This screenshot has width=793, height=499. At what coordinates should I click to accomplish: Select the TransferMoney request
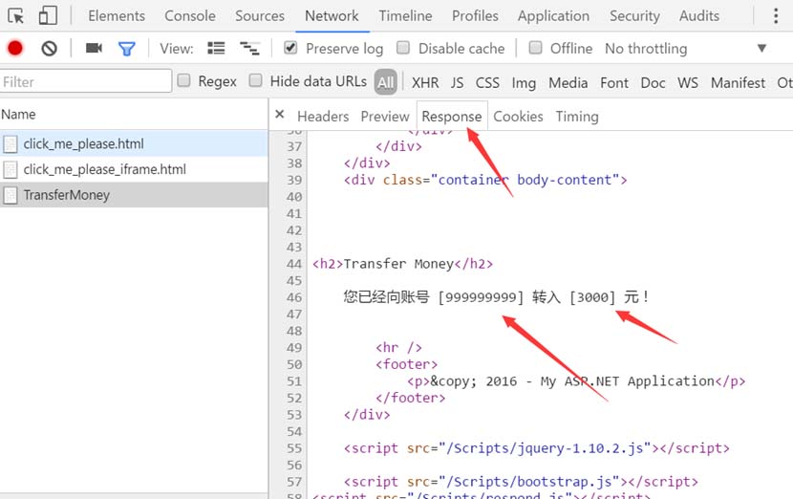(134, 195)
